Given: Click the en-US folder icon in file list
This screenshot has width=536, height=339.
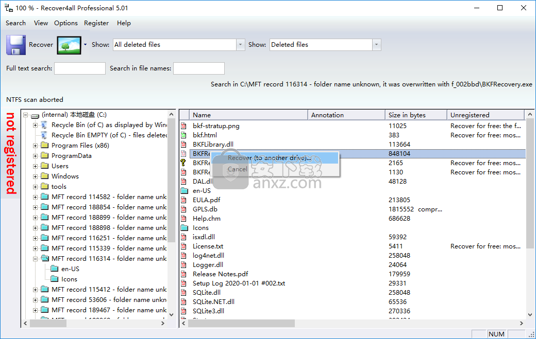Looking at the screenshot, I should [x=185, y=190].
